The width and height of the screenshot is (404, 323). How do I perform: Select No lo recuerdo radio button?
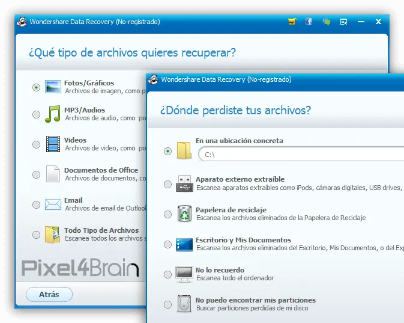click(x=167, y=274)
